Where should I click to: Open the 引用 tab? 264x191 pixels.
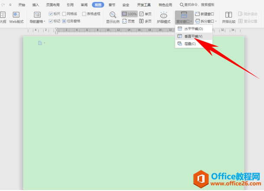point(70,5)
